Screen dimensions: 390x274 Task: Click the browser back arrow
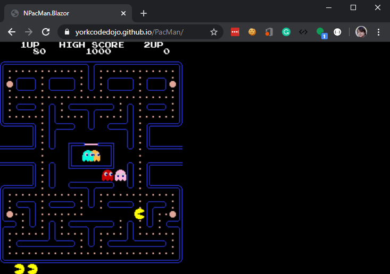click(x=12, y=32)
